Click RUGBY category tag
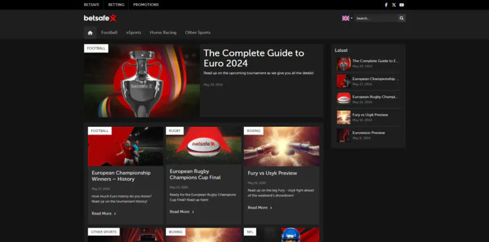Image resolution: width=489 pixels, height=242 pixels. (x=175, y=131)
